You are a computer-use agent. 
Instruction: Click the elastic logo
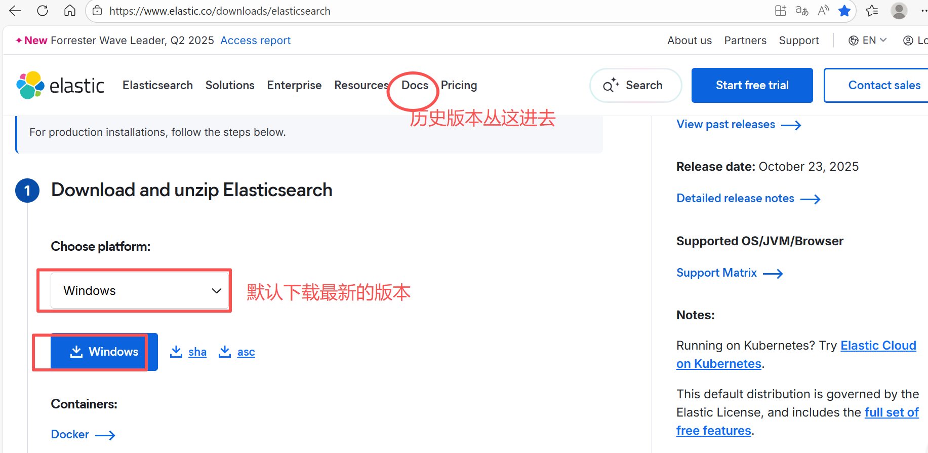60,85
